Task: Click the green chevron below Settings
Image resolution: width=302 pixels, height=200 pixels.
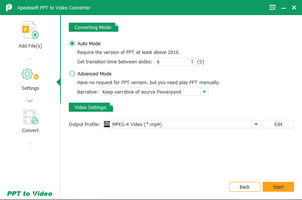Action: click(29, 101)
